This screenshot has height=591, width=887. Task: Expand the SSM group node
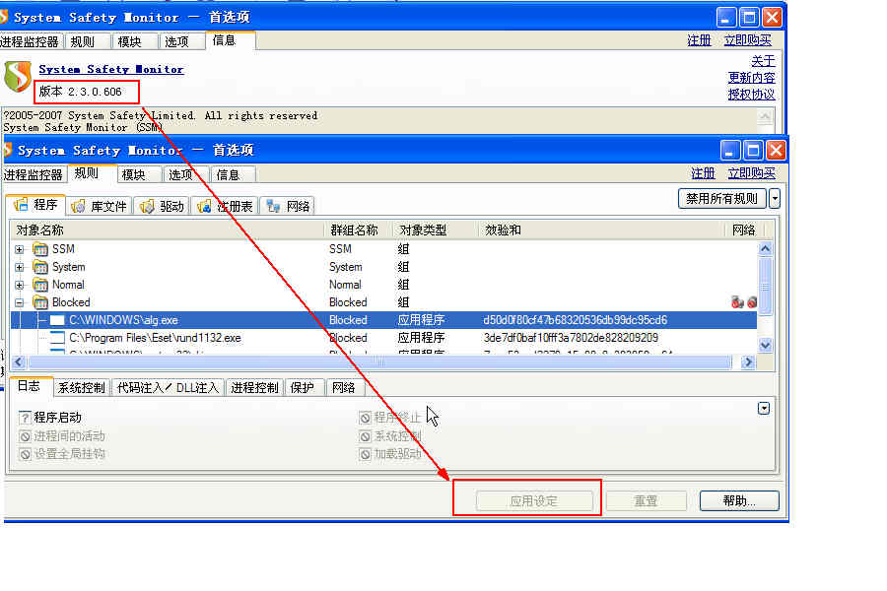pos(20,249)
